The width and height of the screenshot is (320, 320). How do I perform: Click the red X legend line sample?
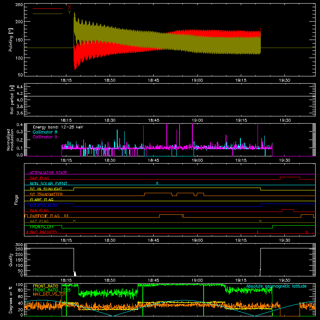coord(48,8)
